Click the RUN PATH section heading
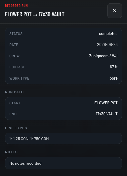 (14, 92)
